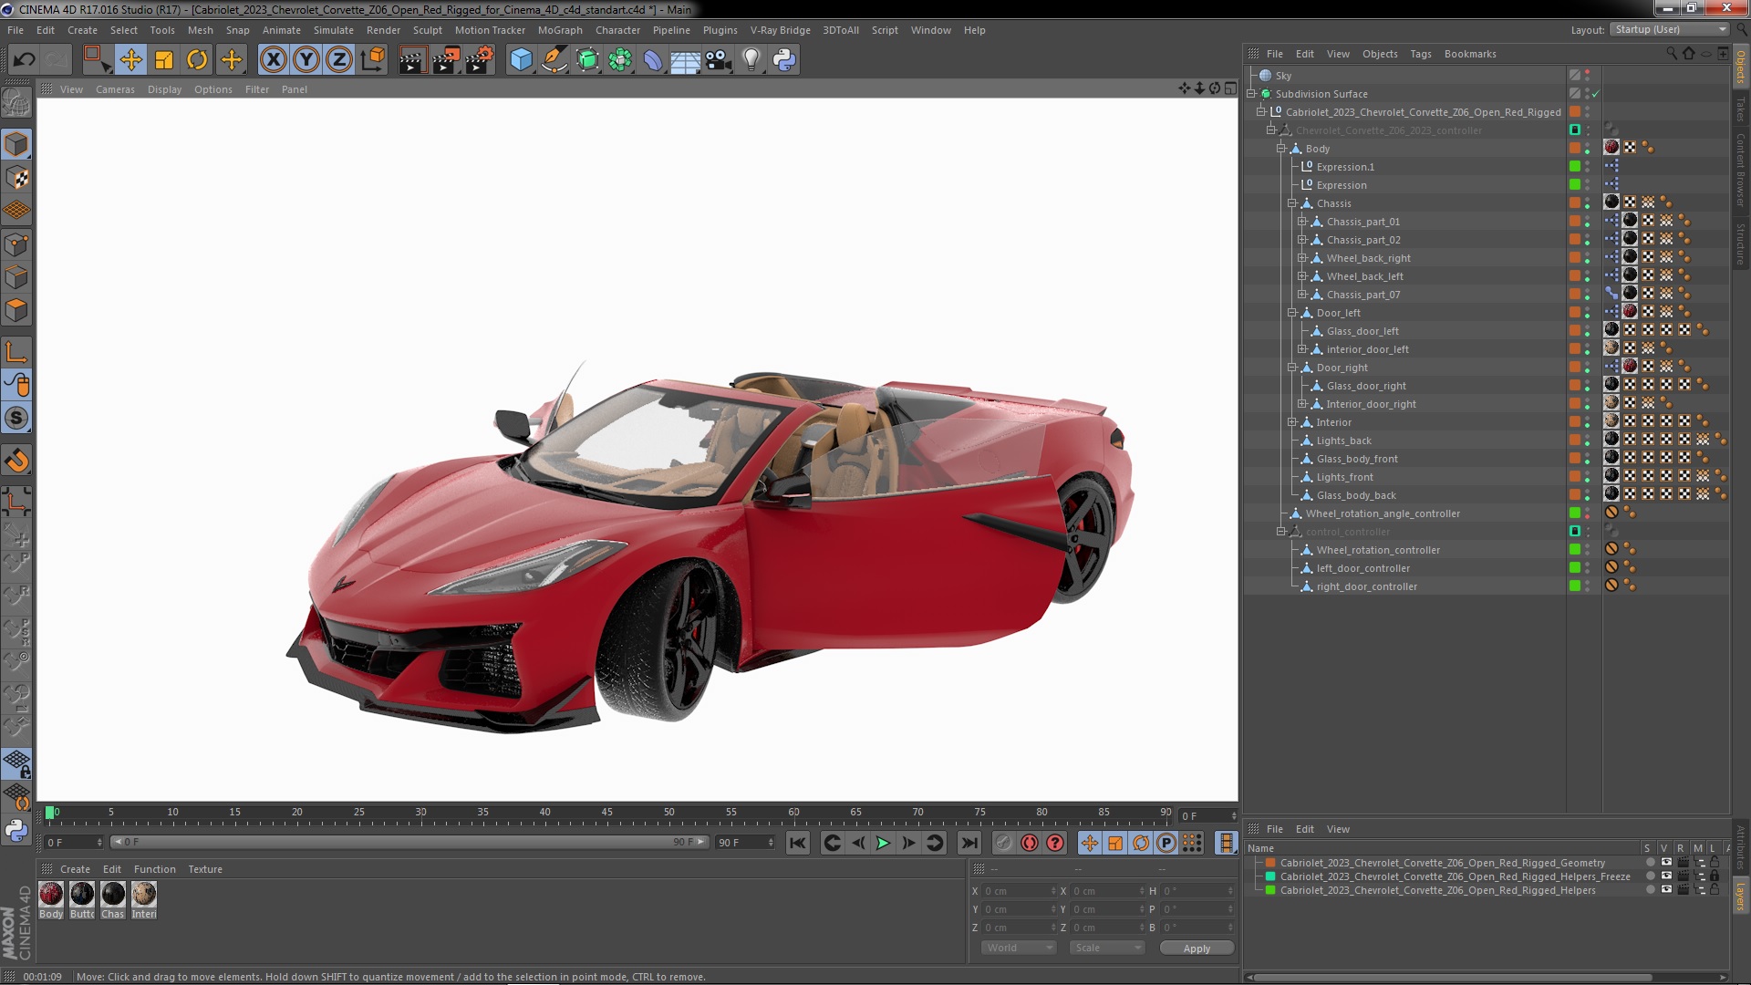Viewport: 1751px width, 985px height.
Task: Click the magnet Snap tool icon
Action: (x=16, y=461)
